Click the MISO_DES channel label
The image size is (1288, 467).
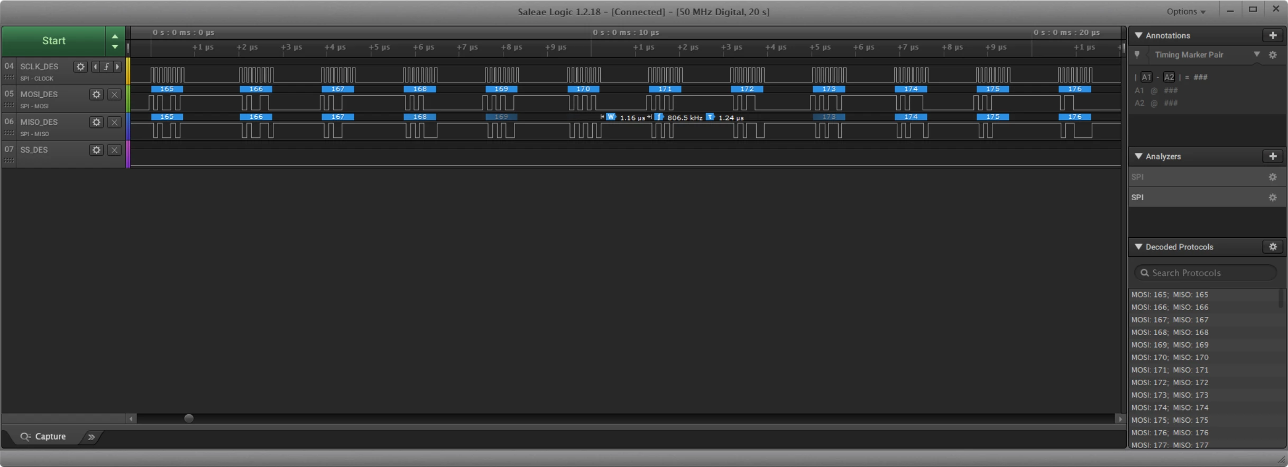click(x=39, y=122)
